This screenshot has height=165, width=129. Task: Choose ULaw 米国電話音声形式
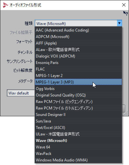pyautogui.click(x=78, y=134)
